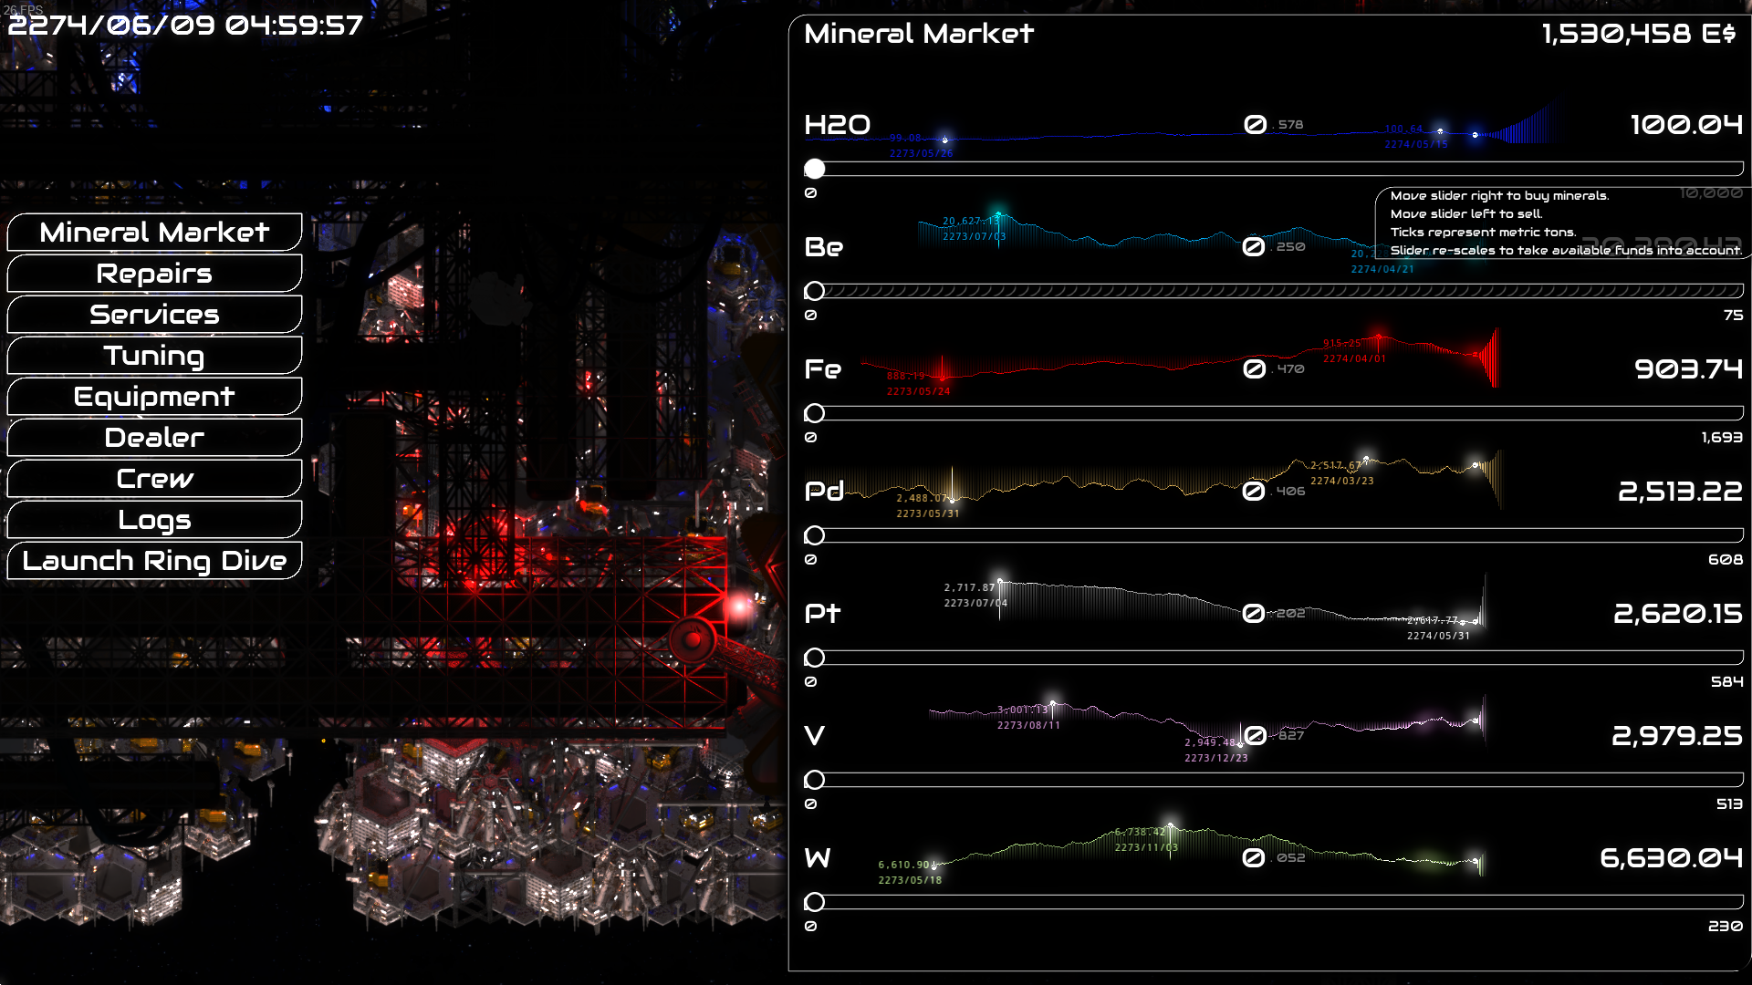Click the V stock zero icon on the chart
Screen dimensions: 1752x985
pyautogui.click(x=1256, y=736)
